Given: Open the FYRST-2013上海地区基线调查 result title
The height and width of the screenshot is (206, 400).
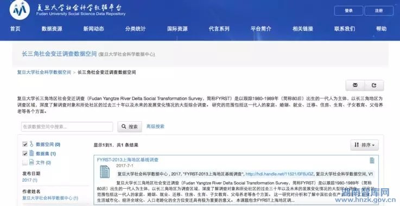Looking at the screenshot, I should (x=128, y=160).
